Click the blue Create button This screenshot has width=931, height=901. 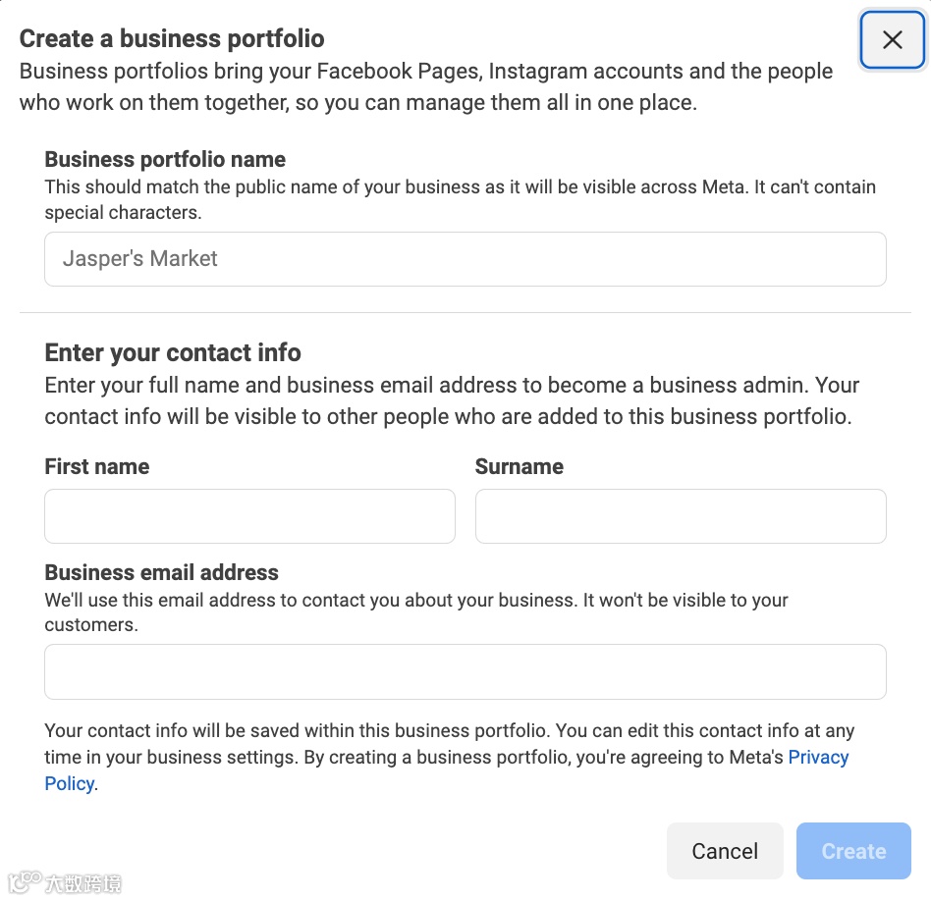pos(852,851)
